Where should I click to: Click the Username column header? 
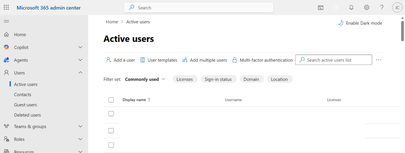[x=233, y=100]
